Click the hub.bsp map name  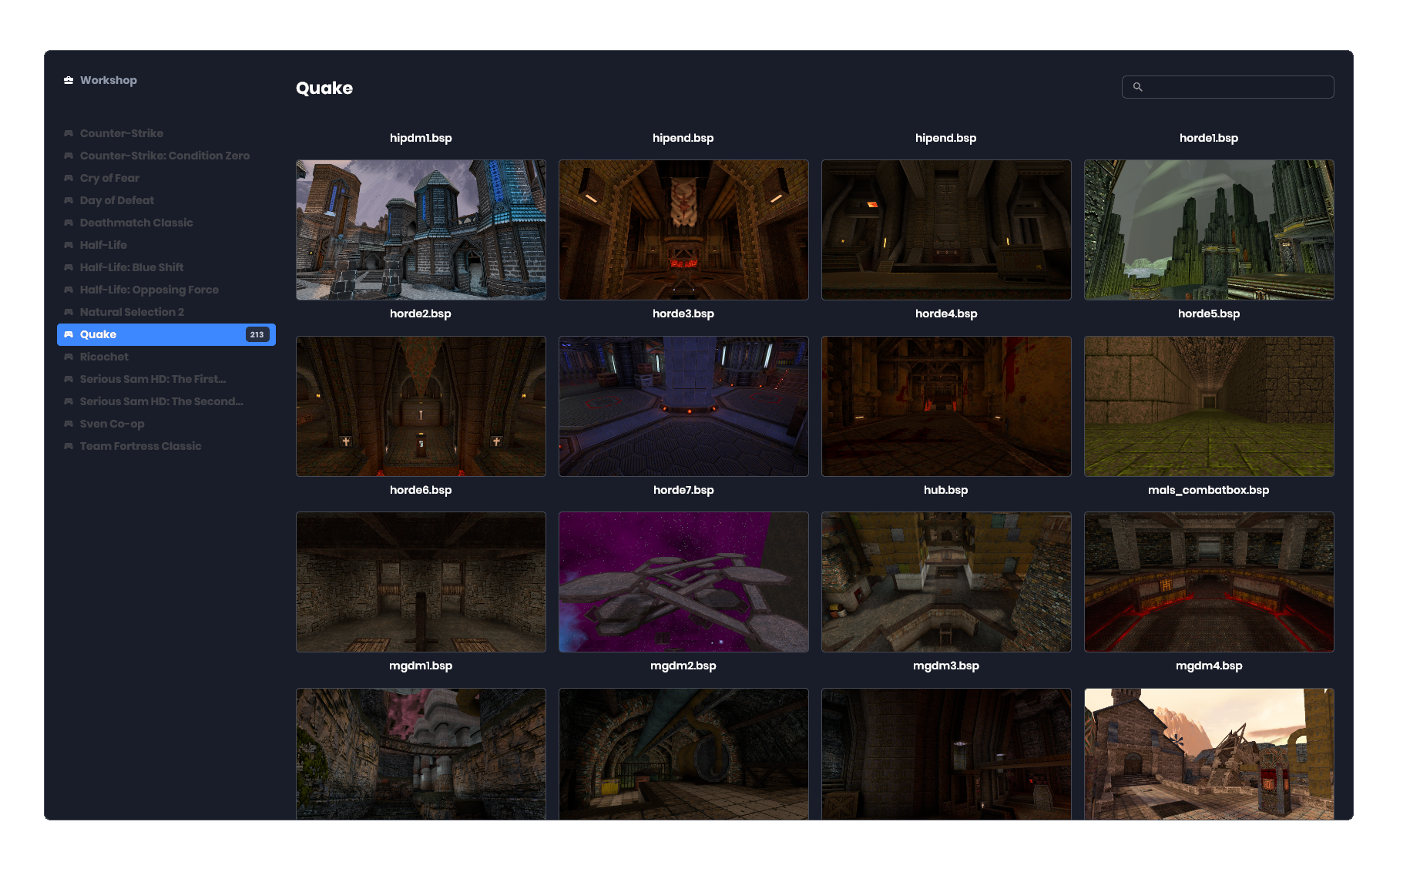pos(946,490)
